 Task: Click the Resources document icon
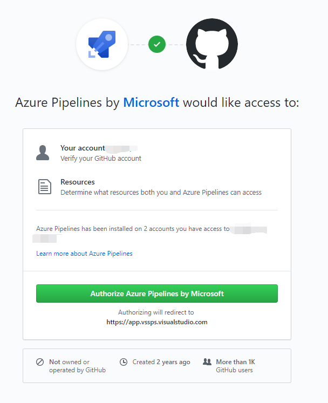(44, 187)
